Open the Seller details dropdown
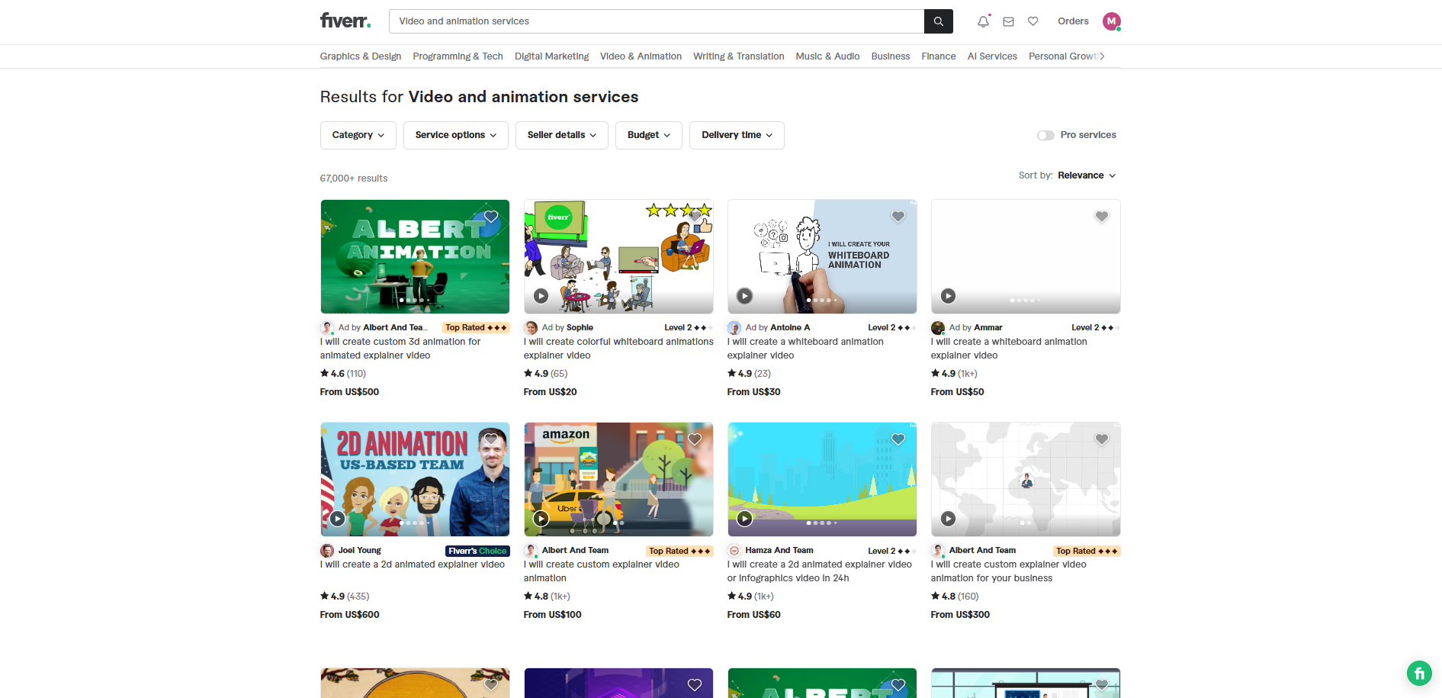The width and height of the screenshot is (1442, 698). [562, 135]
